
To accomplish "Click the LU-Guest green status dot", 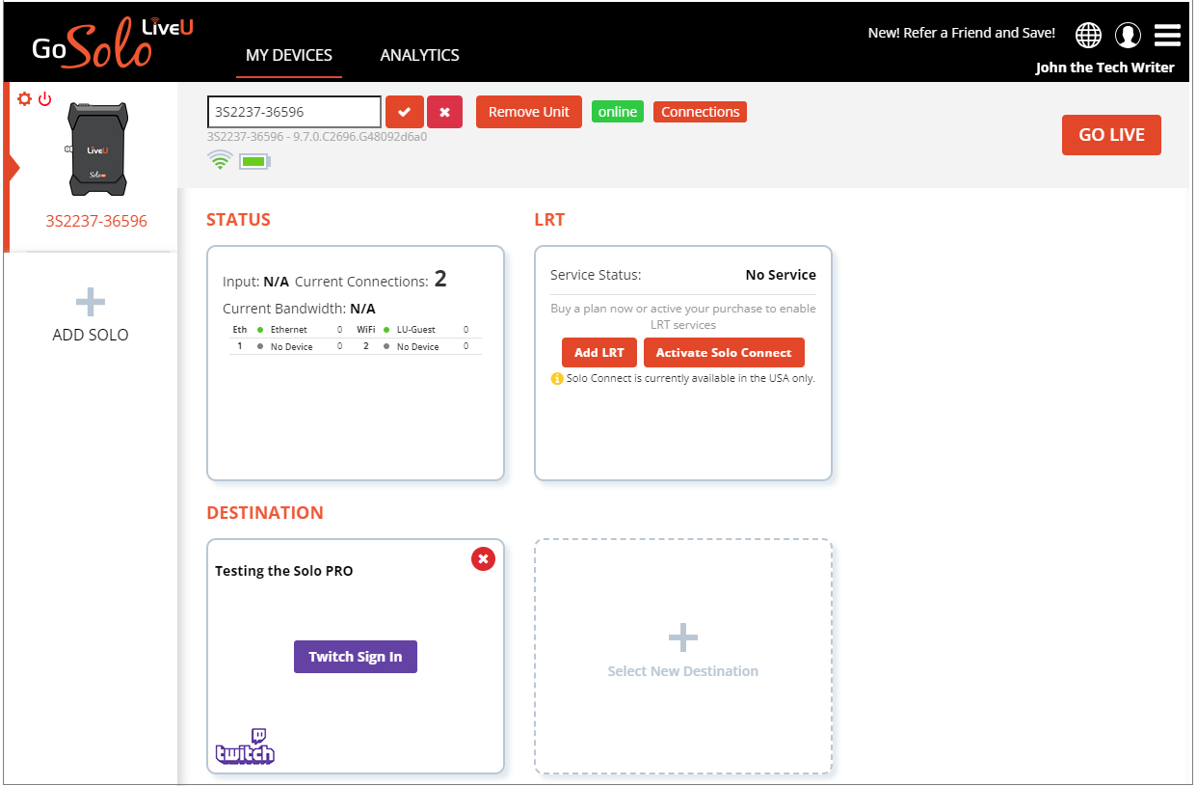I will 386,330.
